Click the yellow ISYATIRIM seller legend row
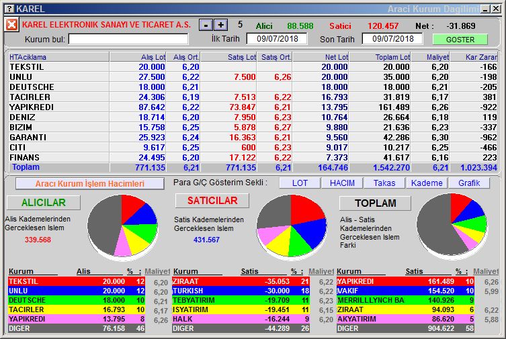Viewport: 506px width, 339px height. [x=241, y=309]
